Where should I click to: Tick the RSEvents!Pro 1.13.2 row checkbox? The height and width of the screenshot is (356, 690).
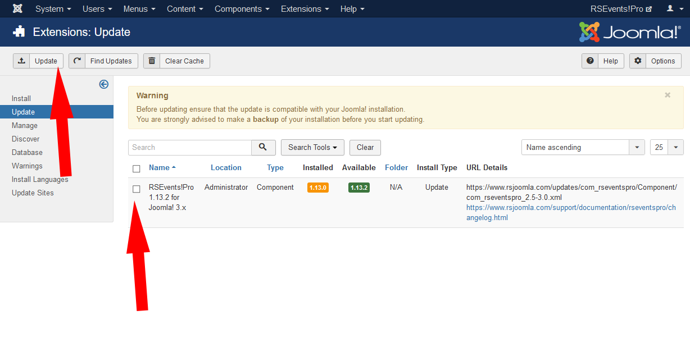(137, 189)
